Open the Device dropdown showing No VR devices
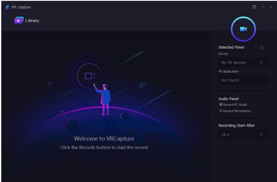The width and height of the screenshot is (277, 182). coord(243,63)
